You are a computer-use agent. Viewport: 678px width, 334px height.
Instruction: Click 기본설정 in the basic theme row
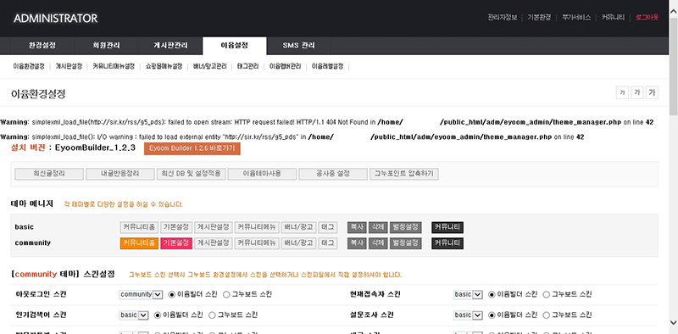[176, 227]
